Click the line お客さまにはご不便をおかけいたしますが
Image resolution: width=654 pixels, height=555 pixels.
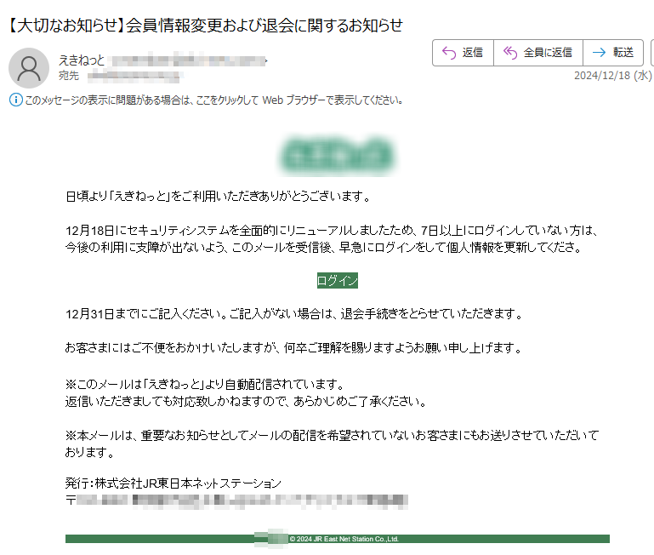[293, 347]
